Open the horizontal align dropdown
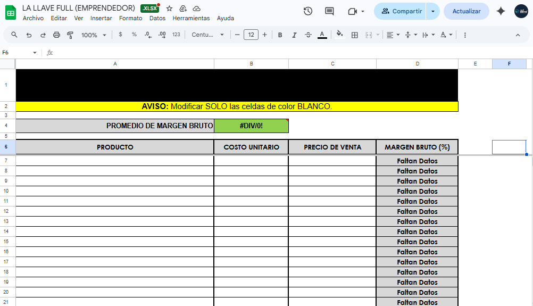This screenshot has width=533, height=306. click(393, 35)
